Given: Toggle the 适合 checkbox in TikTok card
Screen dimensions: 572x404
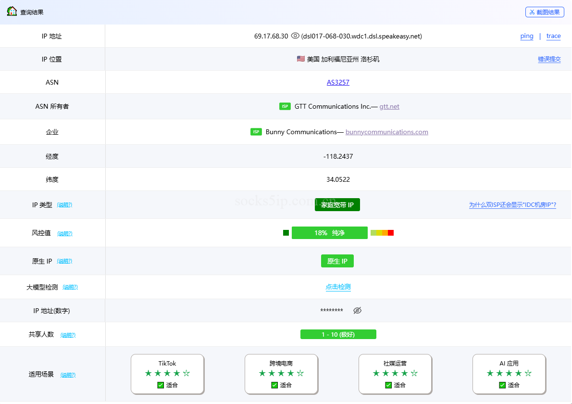Looking at the screenshot, I should click(161, 385).
